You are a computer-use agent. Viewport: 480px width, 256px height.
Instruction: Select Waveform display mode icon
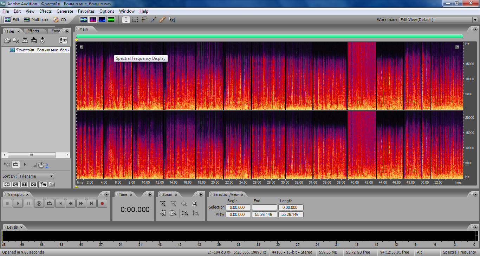tap(84, 20)
